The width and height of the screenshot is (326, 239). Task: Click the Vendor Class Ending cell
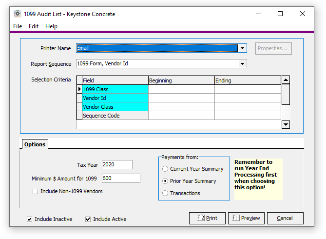point(247,107)
